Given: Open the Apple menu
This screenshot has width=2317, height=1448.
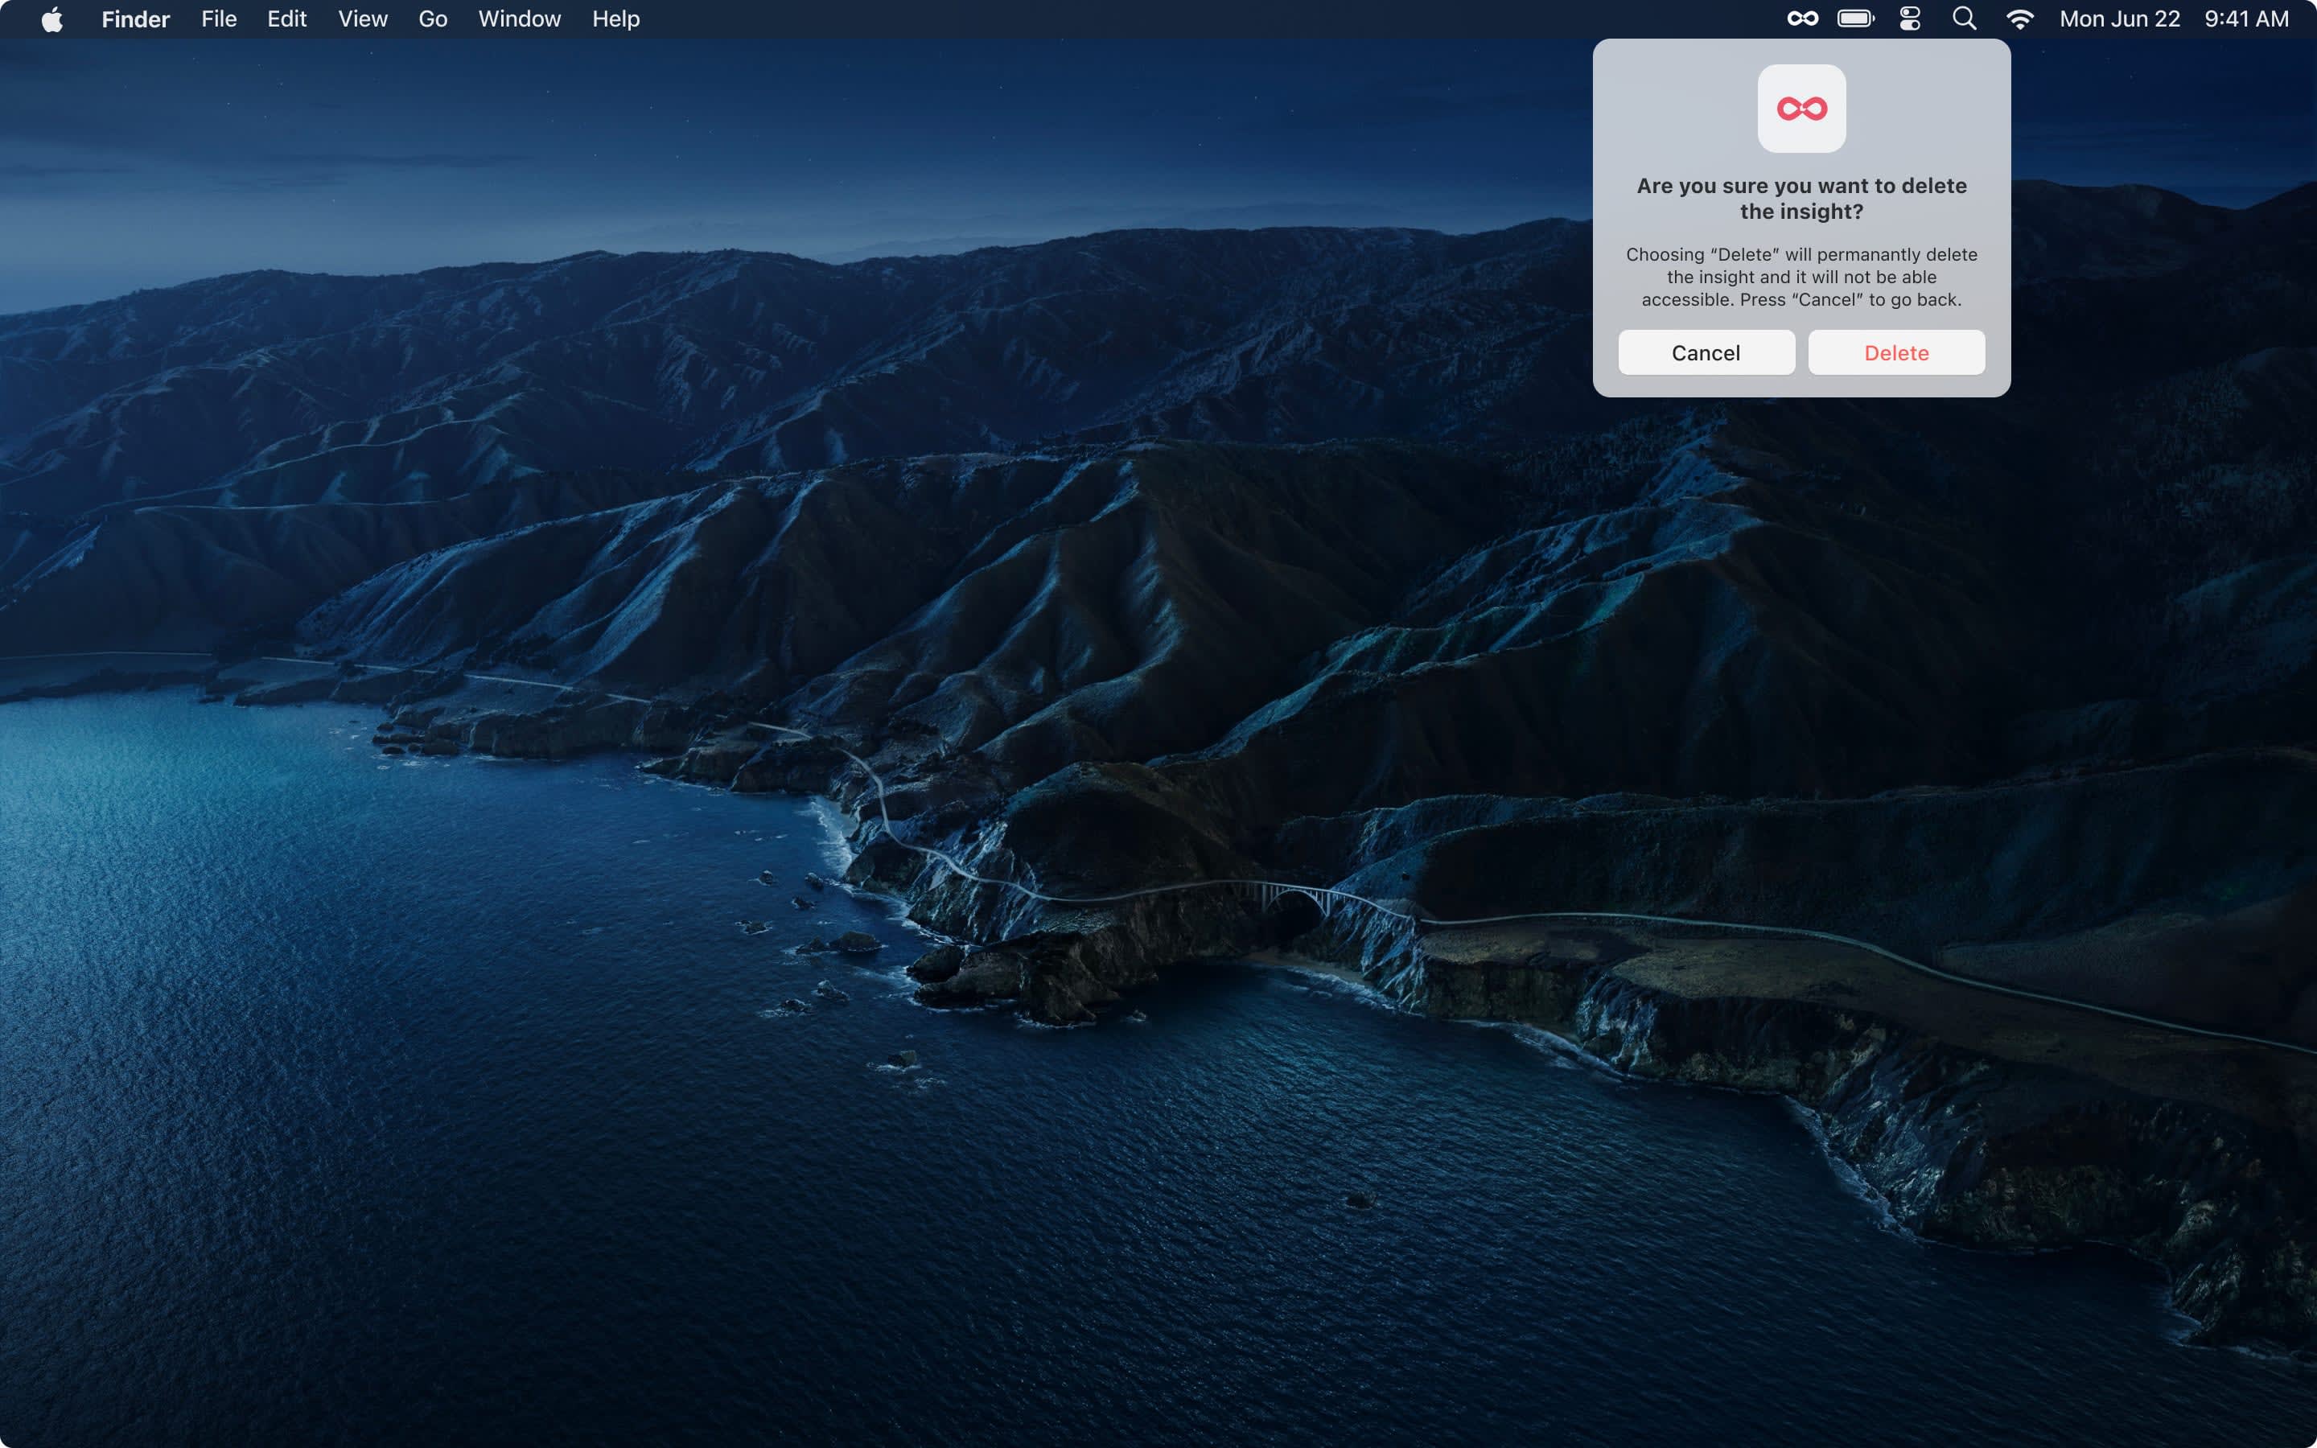Looking at the screenshot, I should [51, 19].
